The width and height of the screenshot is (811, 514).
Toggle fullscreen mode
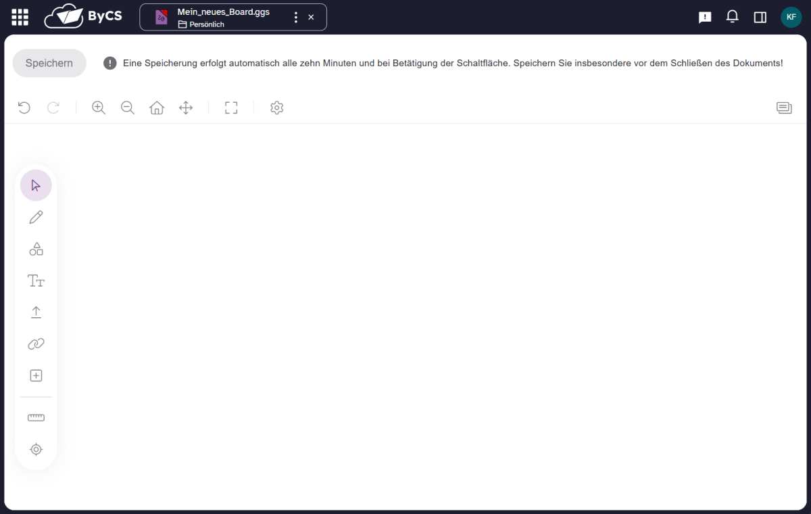click(x=231, y=108)
